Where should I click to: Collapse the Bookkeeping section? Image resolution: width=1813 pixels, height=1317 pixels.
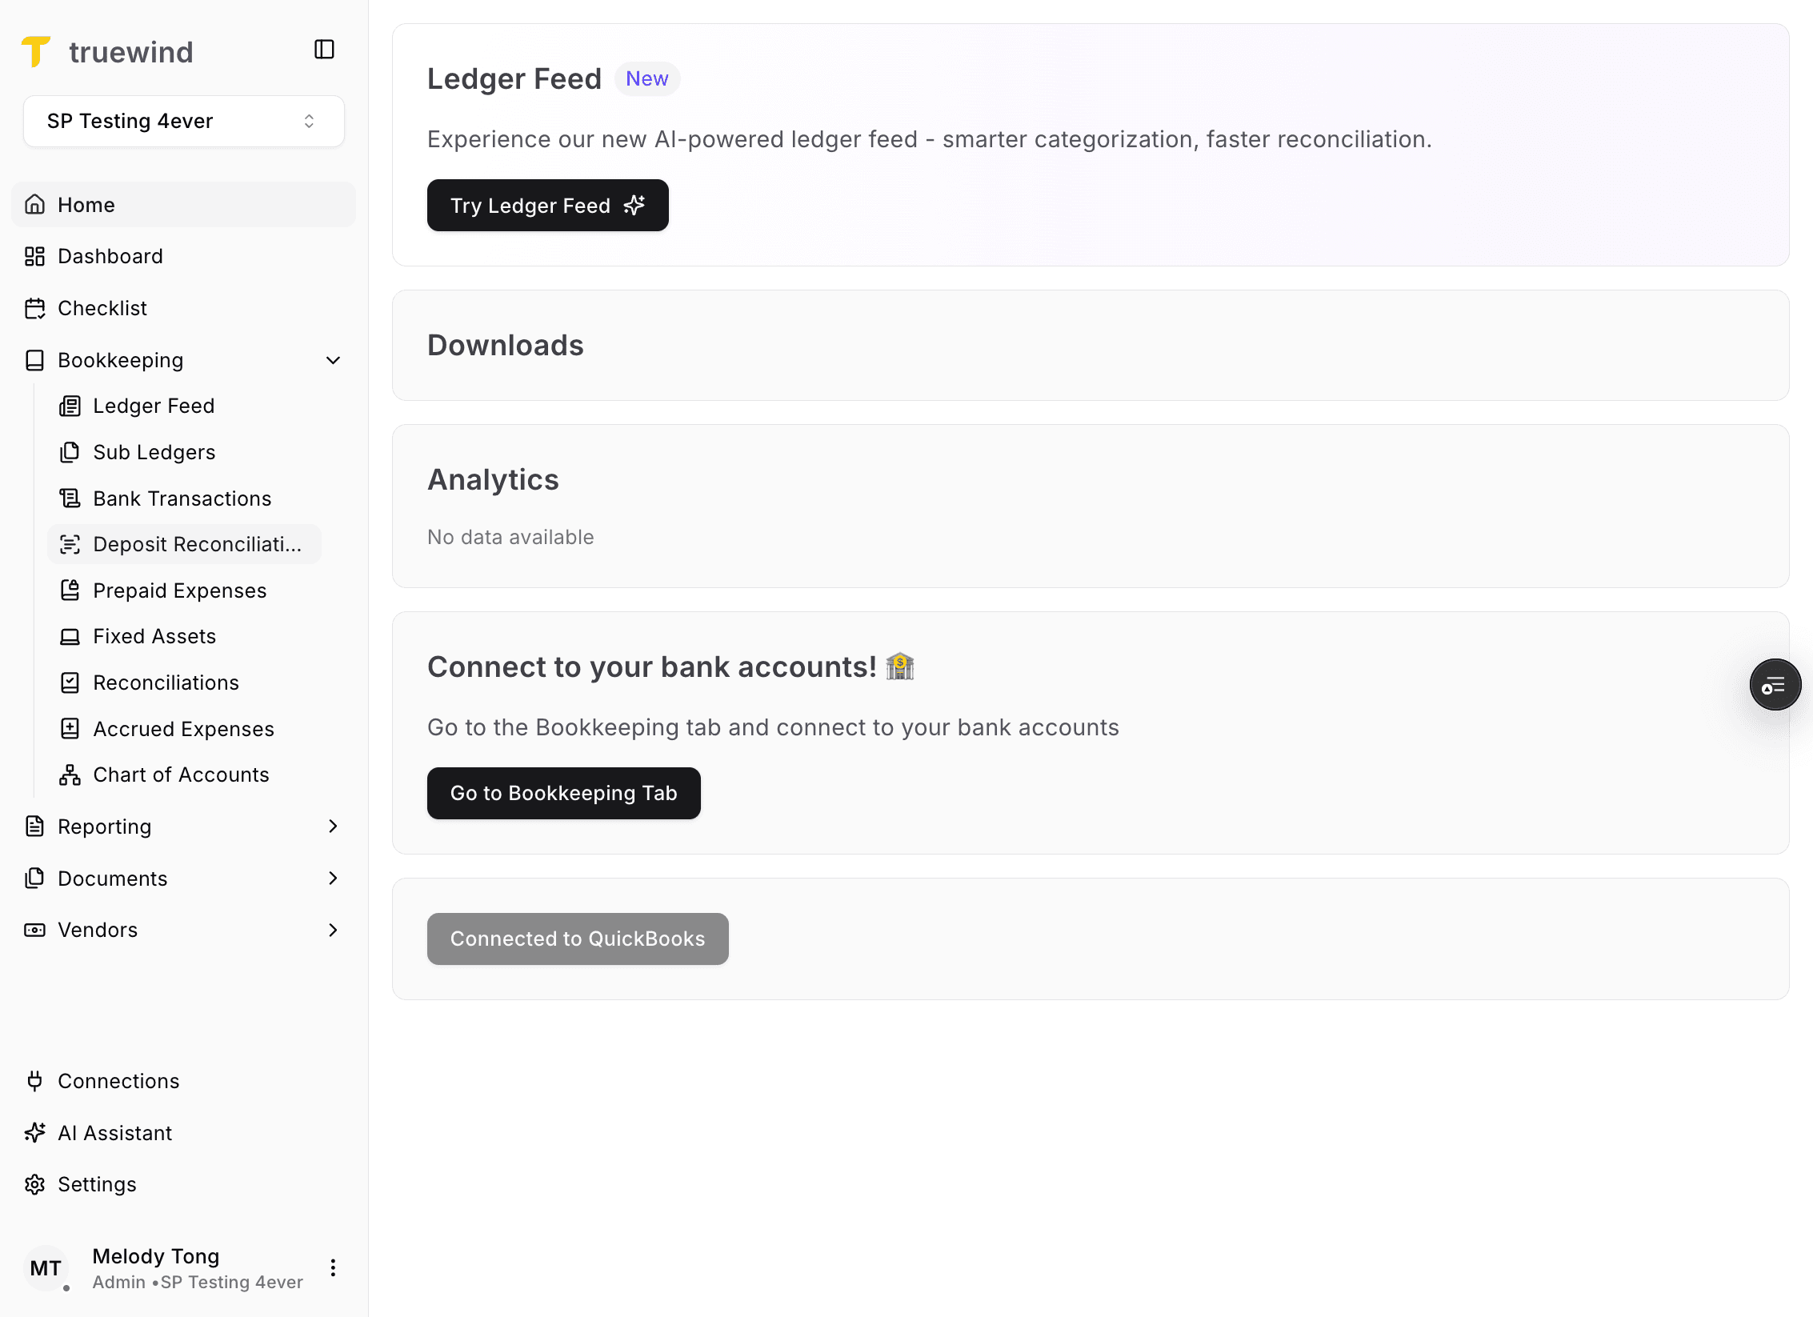[x=333, y=360]
